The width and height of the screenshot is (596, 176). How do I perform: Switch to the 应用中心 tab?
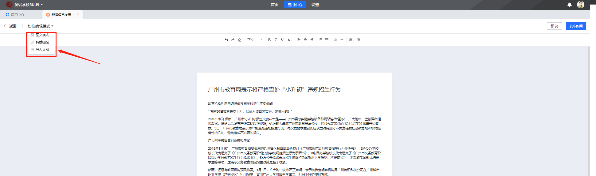(18, 15)
